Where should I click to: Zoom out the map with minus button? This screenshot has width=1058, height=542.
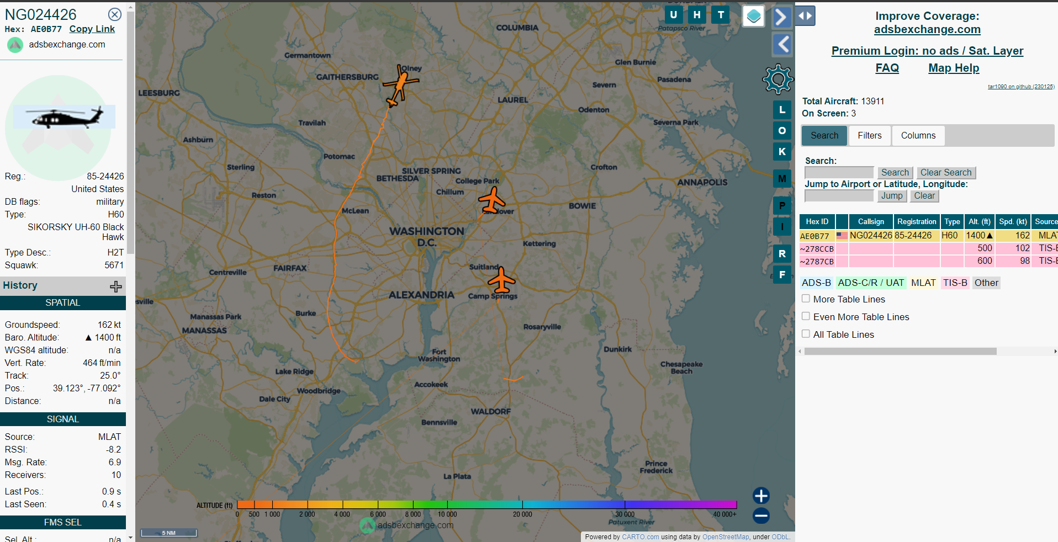coord(761,516)
